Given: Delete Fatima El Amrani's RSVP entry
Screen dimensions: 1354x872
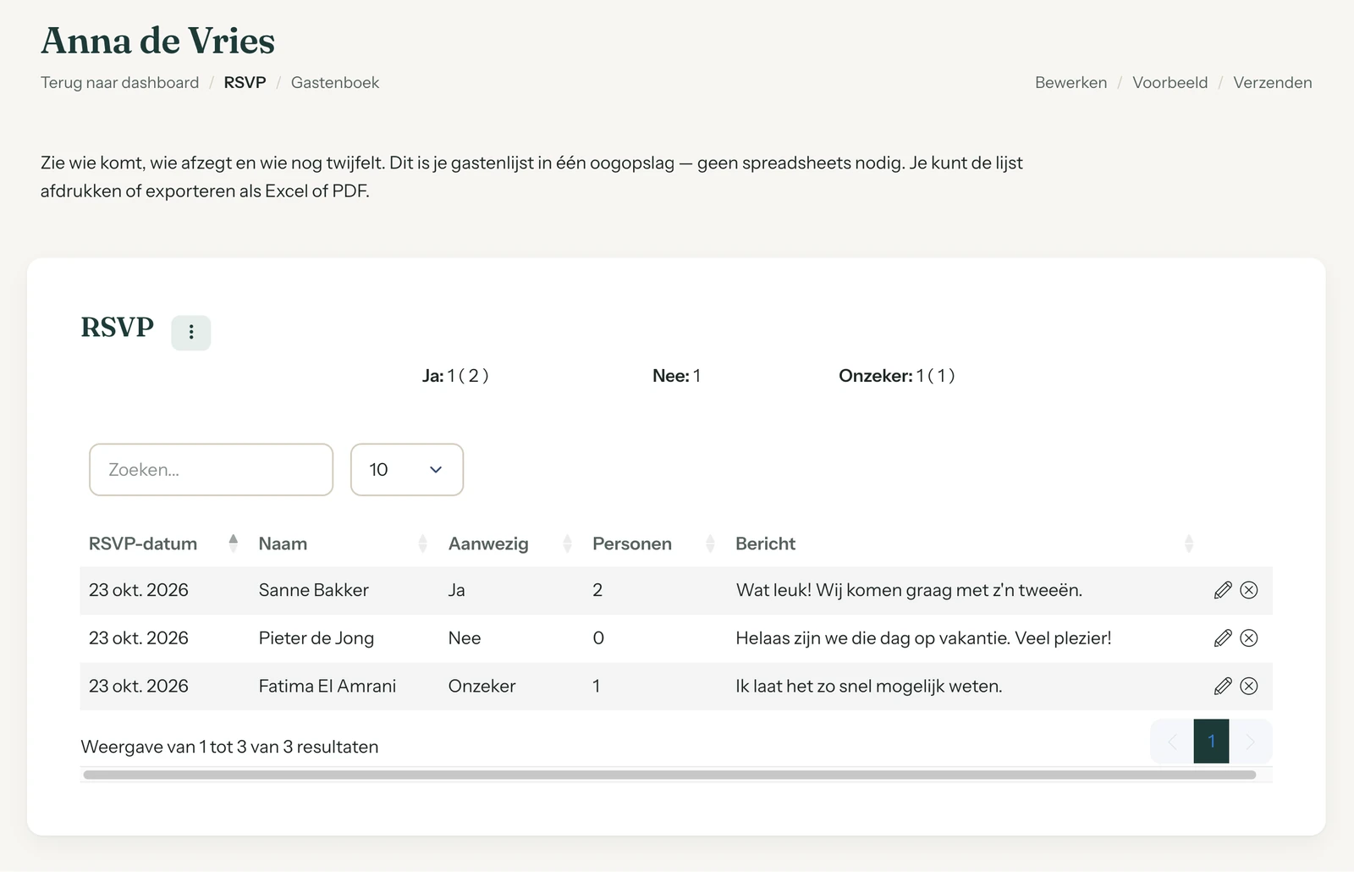Looking at the screenshot, I should (1249, 686).
